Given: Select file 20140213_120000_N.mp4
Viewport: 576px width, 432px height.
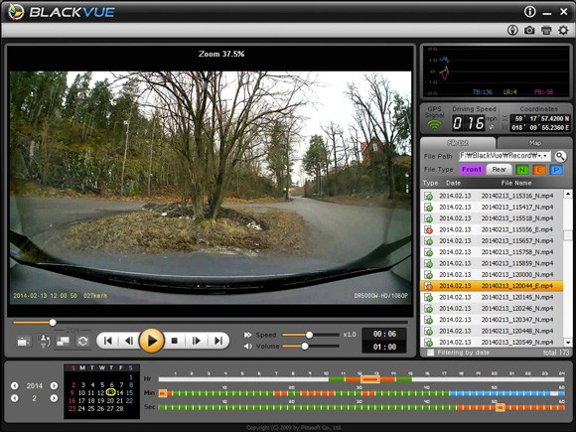Looking at the screenshot, I should [x=492, y=275].
